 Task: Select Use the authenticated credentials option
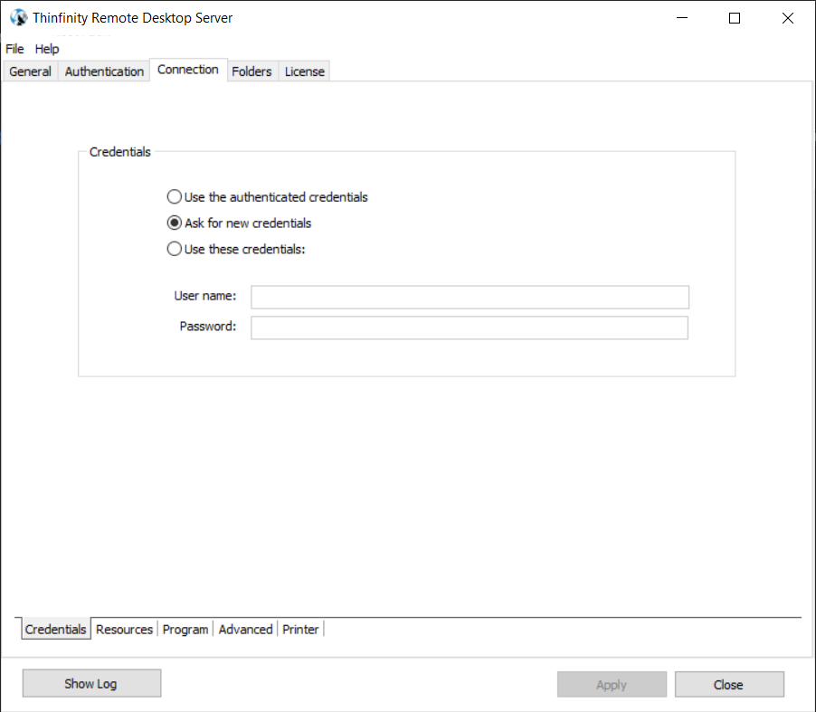point(267,196)
